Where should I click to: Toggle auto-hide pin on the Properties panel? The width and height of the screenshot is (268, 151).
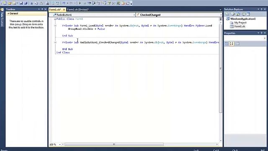pyautogui.click(x=262, y=33)
